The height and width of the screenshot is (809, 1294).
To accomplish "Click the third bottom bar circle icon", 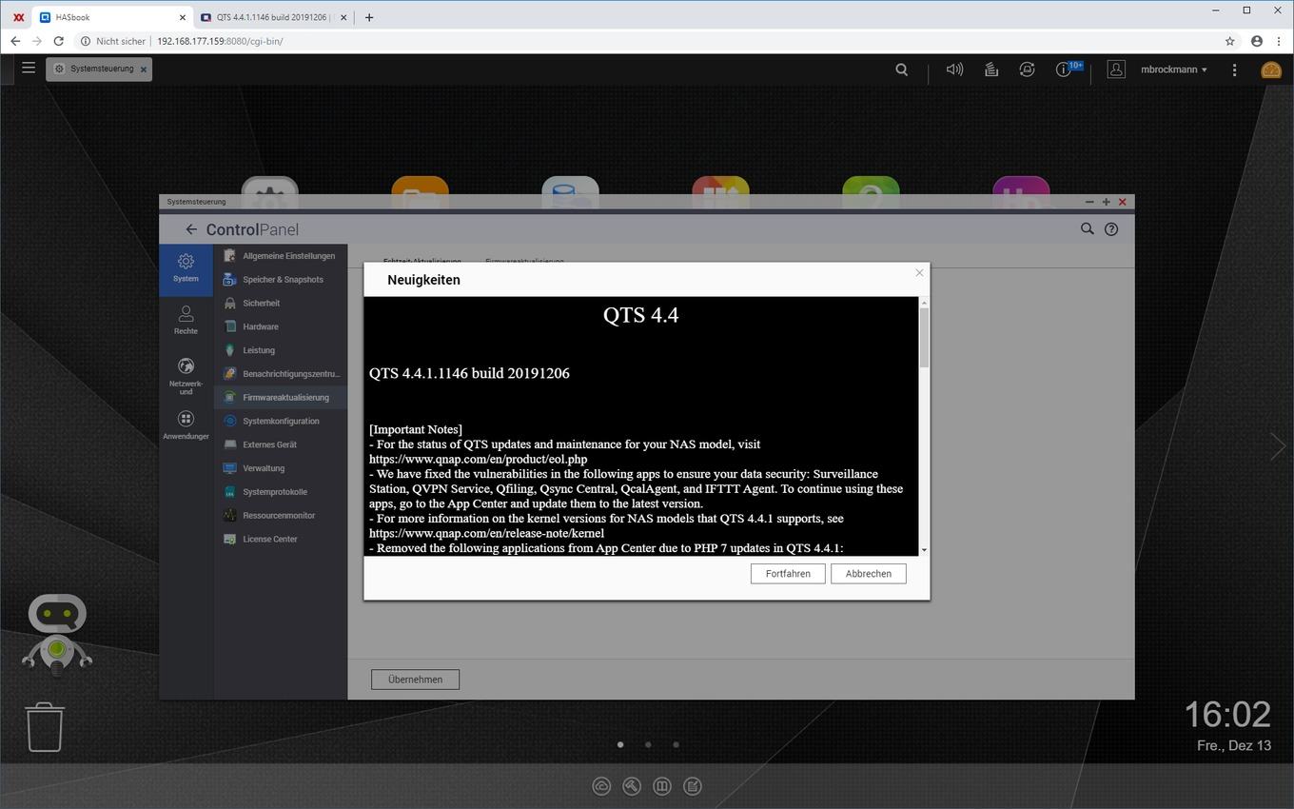I will pyautogui.click(x=662, y=786).
